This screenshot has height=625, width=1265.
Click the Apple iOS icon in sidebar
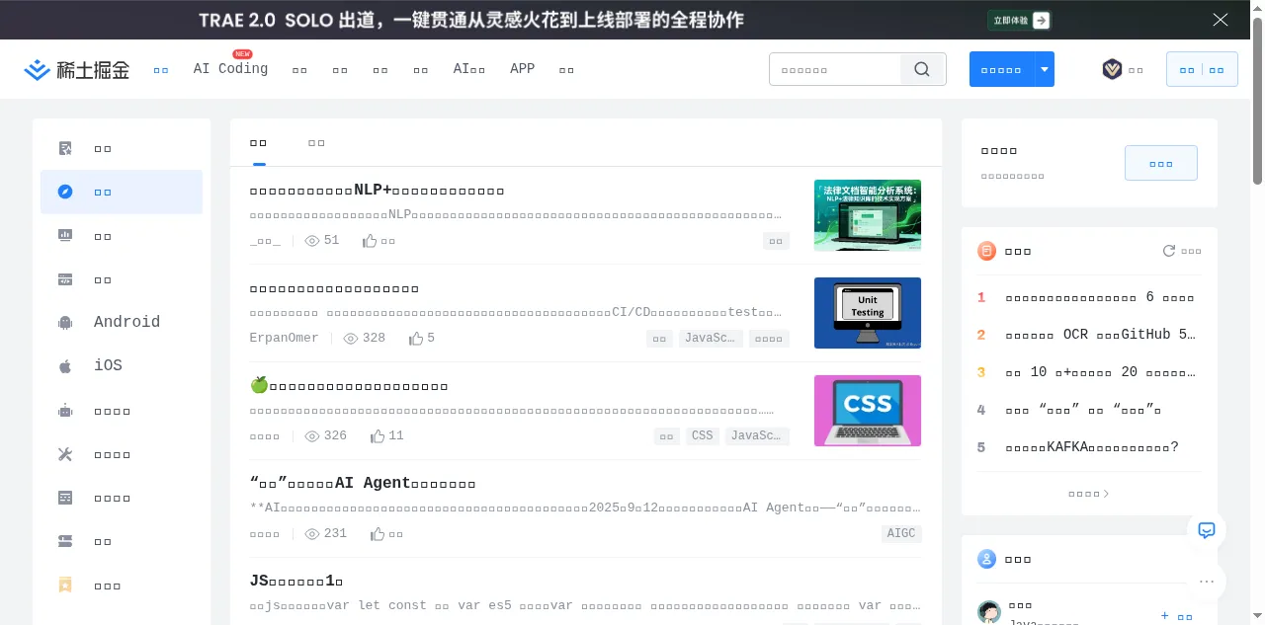click(65, 365)
